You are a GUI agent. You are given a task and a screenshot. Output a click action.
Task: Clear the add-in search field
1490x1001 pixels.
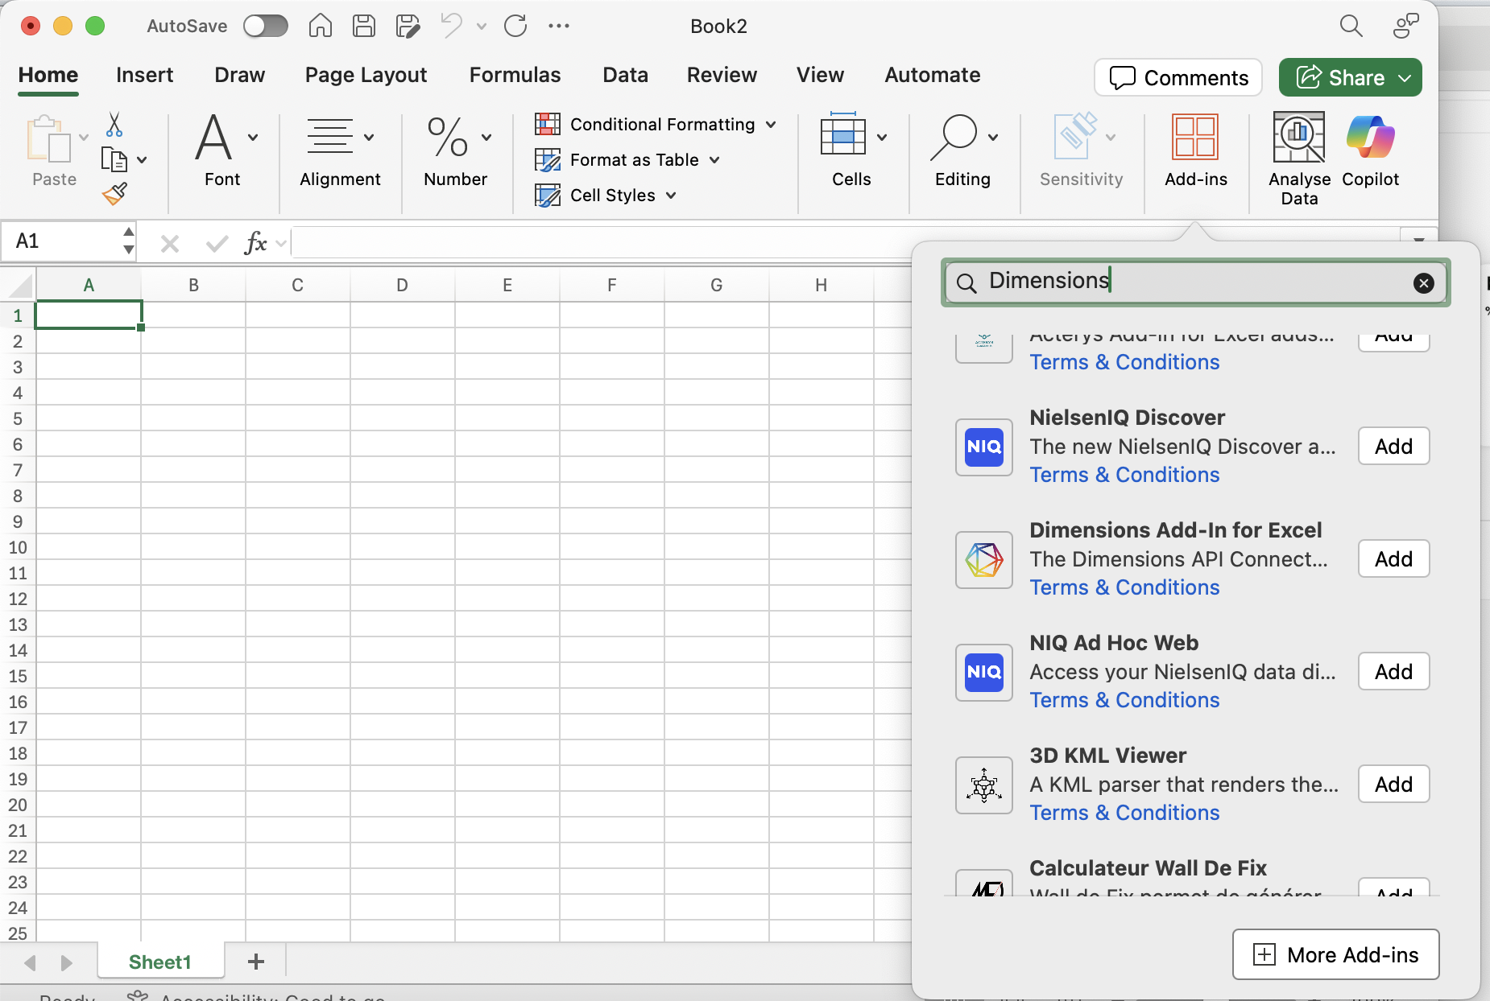pos(1423,282)
